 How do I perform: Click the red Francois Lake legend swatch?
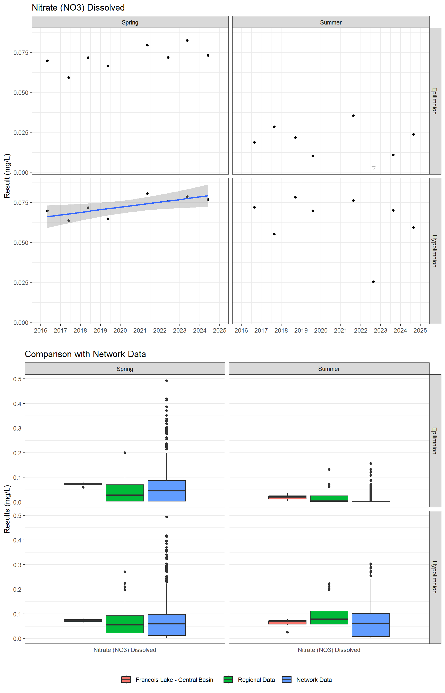126,679
